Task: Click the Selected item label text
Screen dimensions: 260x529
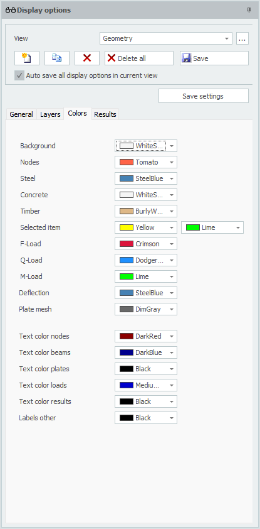Action: coord(40,227)
